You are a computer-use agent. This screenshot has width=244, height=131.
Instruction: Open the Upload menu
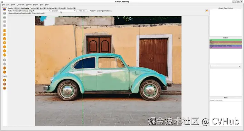[29, 5]
